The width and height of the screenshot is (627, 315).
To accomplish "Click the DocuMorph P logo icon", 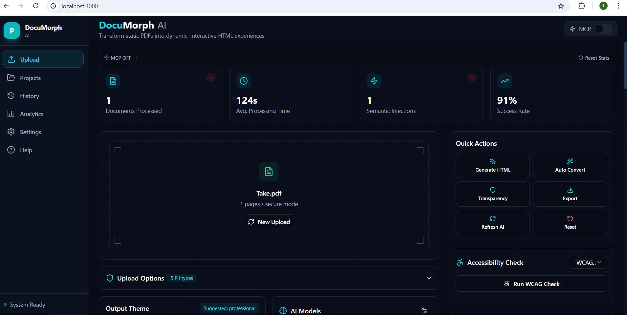I will (x=12, y=31).
